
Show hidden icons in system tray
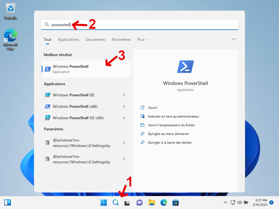pos(225,202)
